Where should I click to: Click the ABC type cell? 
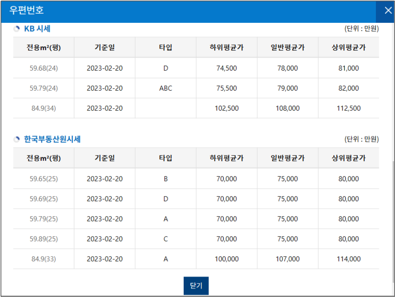click(x=166, y=88)
